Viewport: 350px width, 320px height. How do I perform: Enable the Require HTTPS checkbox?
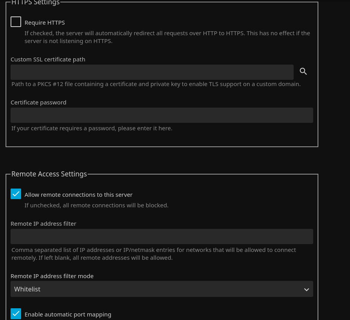point(16,22)
